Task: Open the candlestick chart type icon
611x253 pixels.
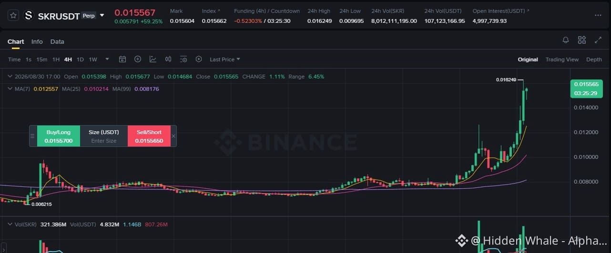Action: tap(168, 59)
